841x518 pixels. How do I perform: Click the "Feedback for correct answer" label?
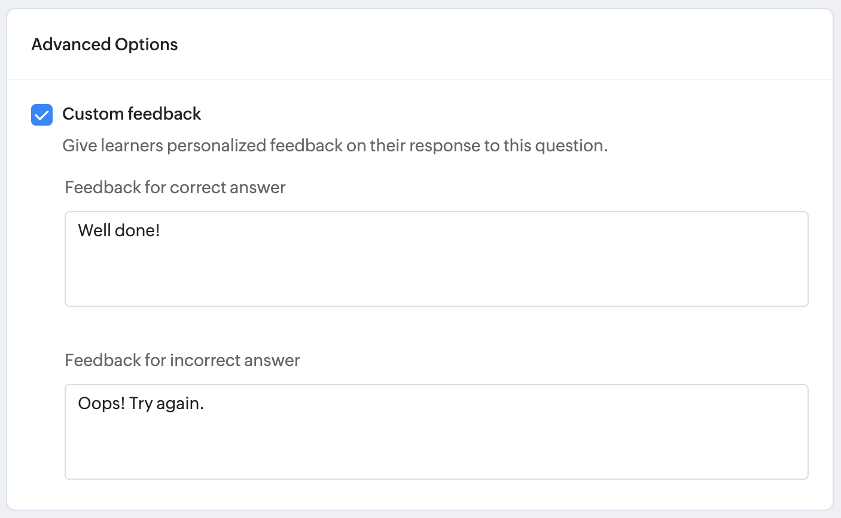pos(175,187)
